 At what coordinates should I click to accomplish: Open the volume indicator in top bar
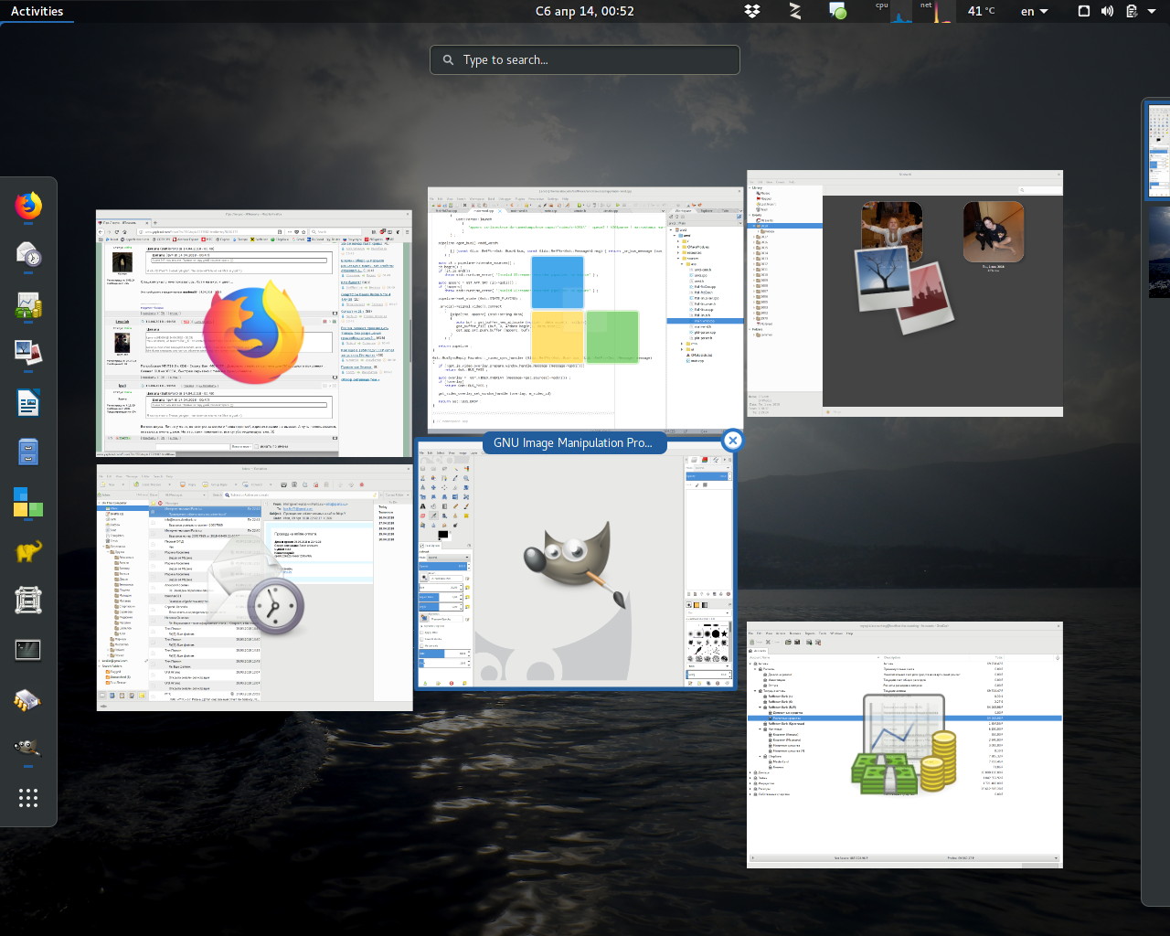point(1107,11)
